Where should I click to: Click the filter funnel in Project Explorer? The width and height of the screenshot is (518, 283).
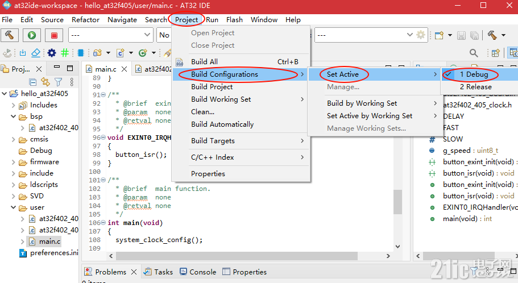coord(59,82)
